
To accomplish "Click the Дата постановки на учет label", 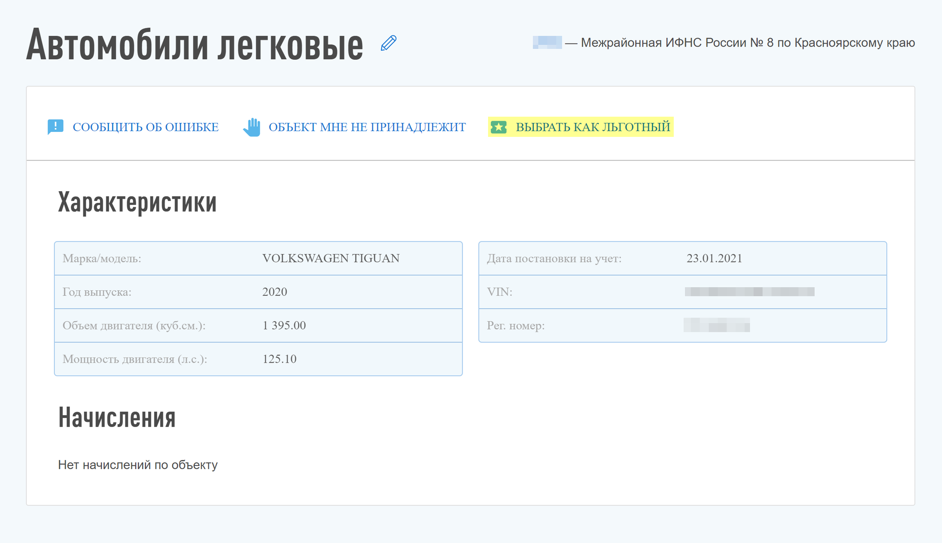I will coord(554,258).
